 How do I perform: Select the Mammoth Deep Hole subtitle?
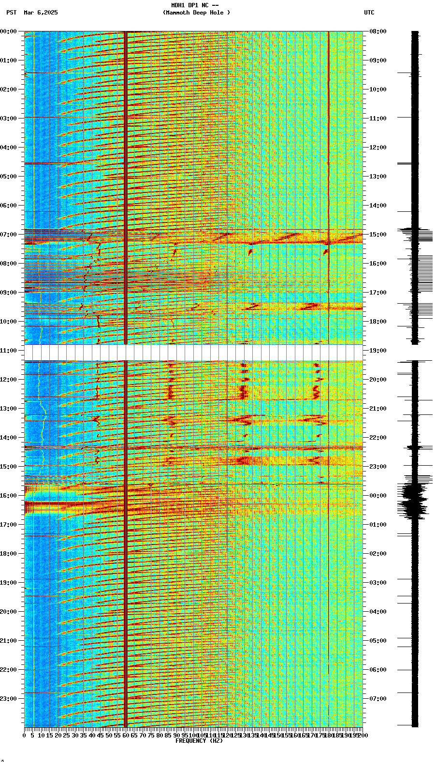(196, 13)
